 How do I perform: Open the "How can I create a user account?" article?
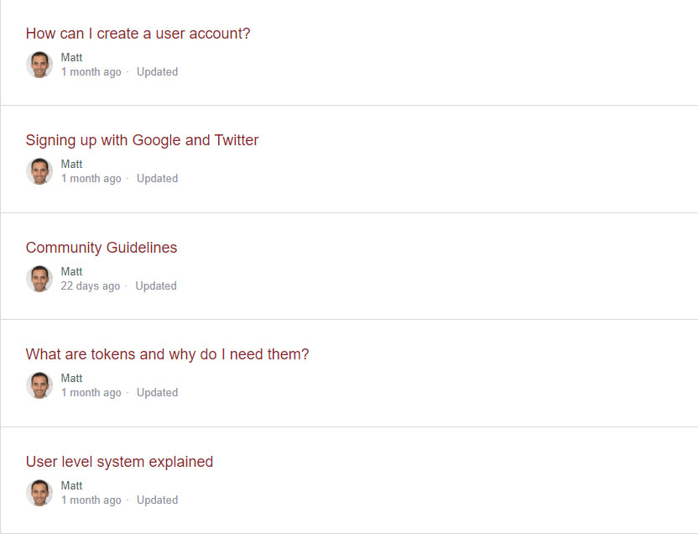point(138,34)
